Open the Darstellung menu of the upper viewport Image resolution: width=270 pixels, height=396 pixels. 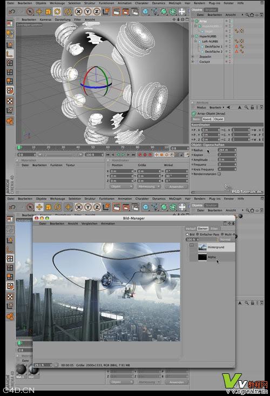[x=63, y=19]
